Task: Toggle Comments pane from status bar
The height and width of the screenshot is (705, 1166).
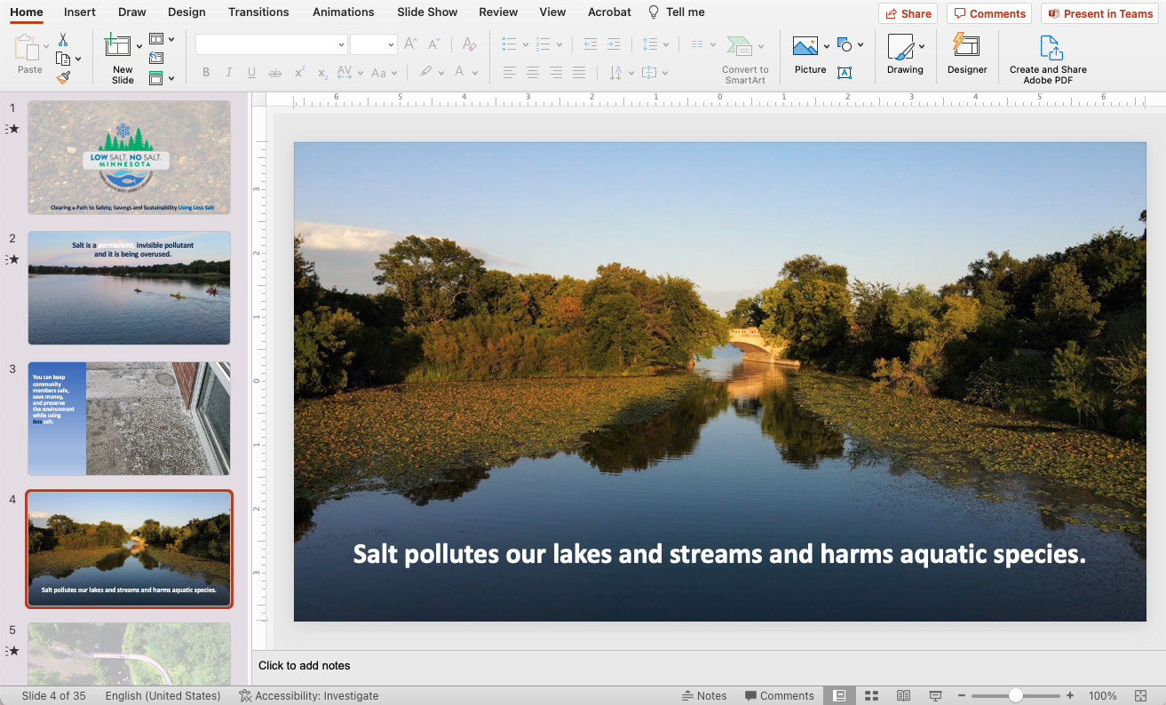Action: pos(779,696)
